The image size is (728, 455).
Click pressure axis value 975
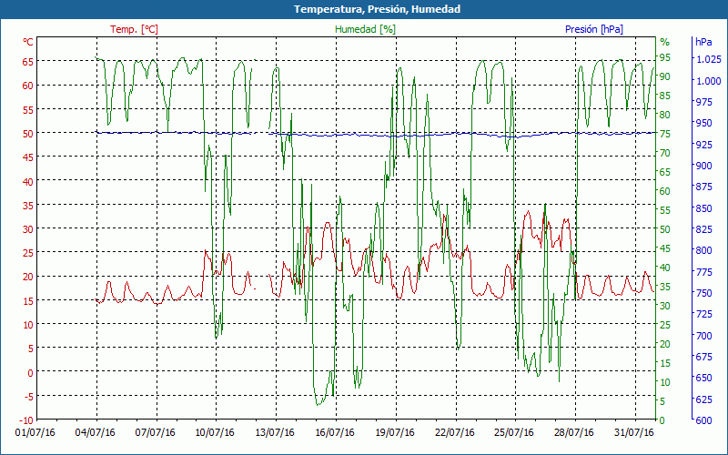tap(703, 102)
